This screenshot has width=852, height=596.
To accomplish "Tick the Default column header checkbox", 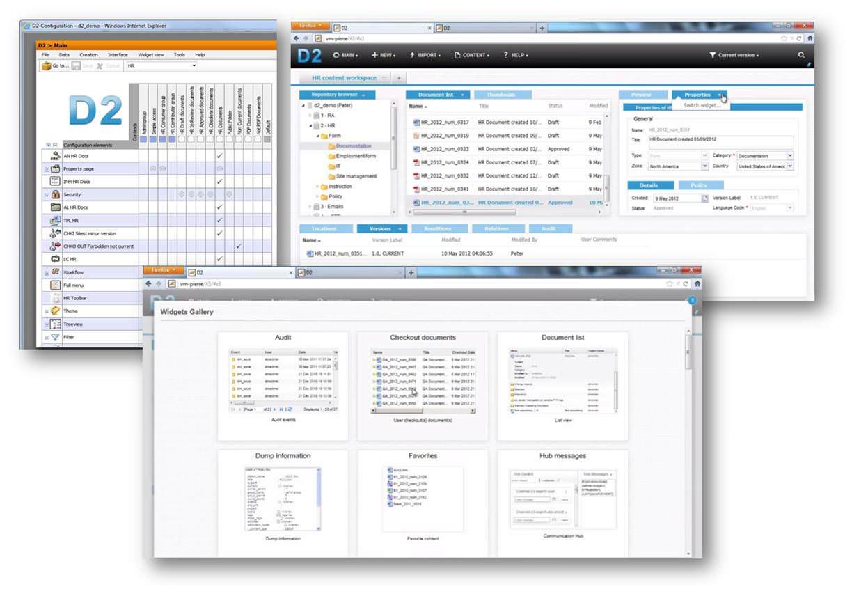I will coord(267,139).
